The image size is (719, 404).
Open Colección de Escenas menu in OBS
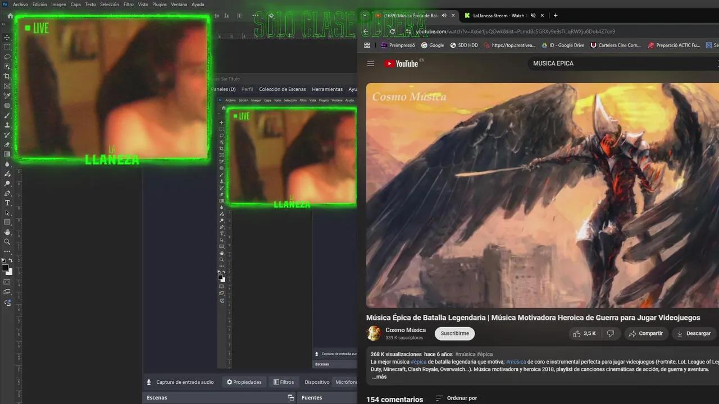pyautogui.click(x=283, y=89)
